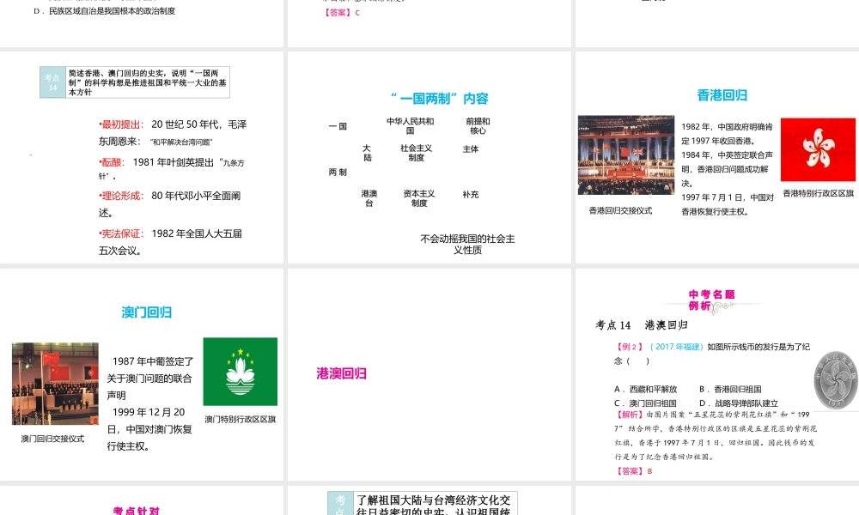Screen dimensions: 859x515
Task: Select answer option 'B．香港回归祖国'
Action: 730,389
